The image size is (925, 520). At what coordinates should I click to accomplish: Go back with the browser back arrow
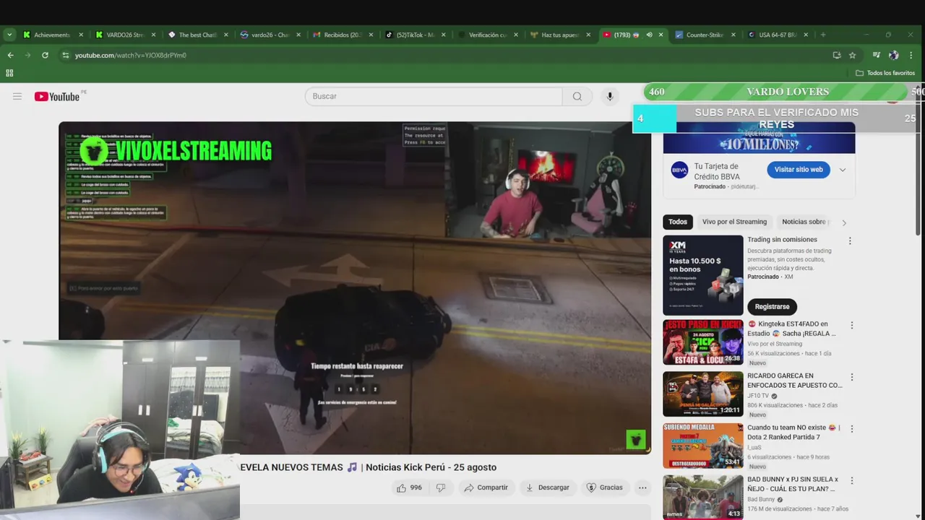[x=10, y=55]
